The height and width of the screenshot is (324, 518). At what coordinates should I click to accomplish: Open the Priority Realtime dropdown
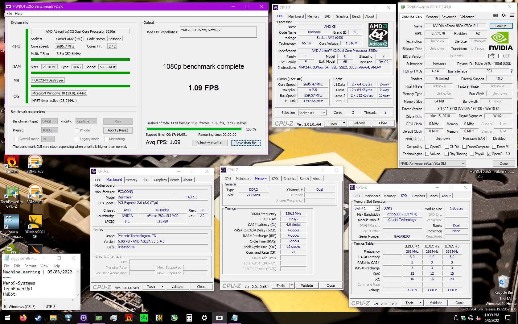click(x=86, y=121)
